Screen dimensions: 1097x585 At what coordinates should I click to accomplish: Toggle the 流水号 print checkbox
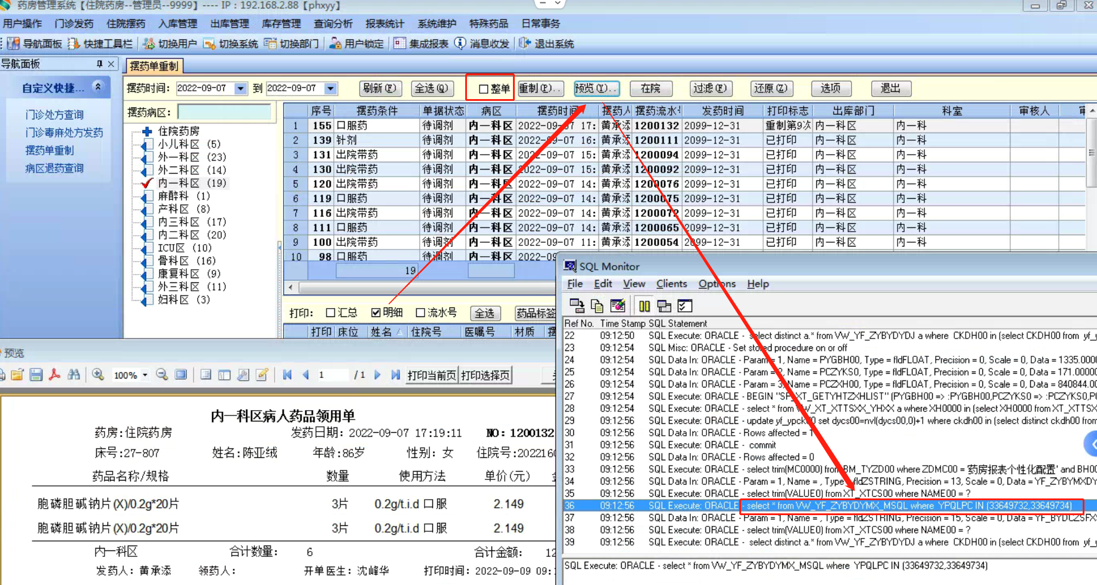point(420,313)
